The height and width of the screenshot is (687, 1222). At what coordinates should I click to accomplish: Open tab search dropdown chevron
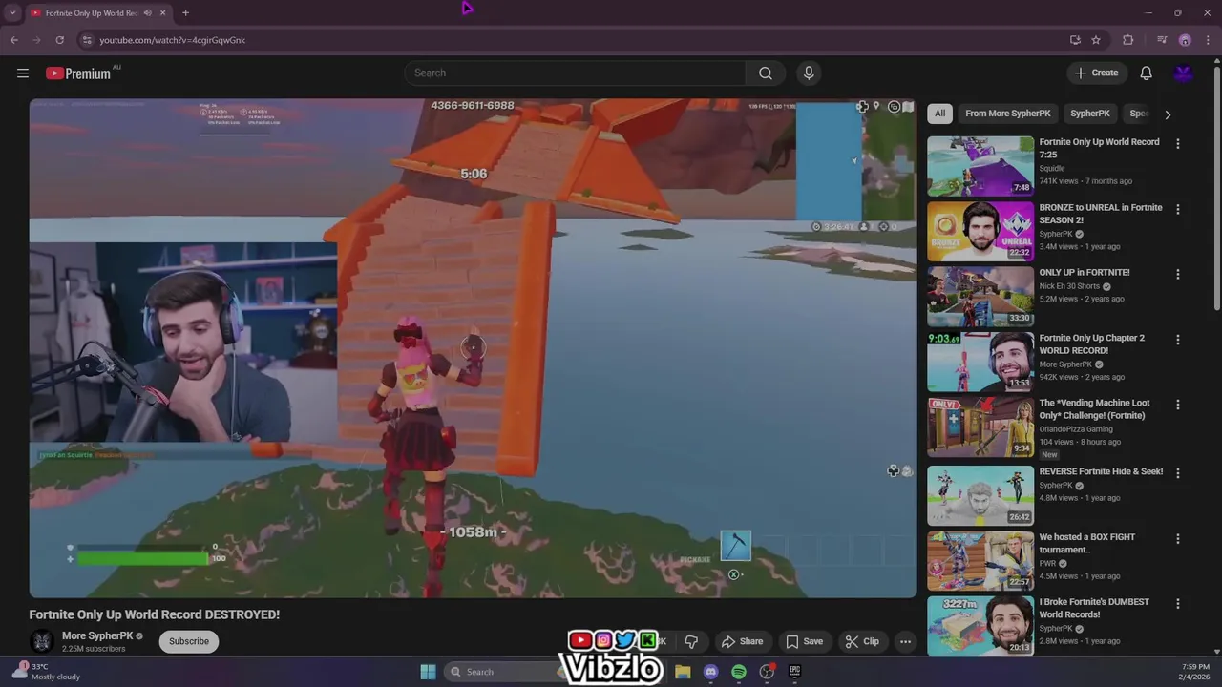tap(12, 12)
